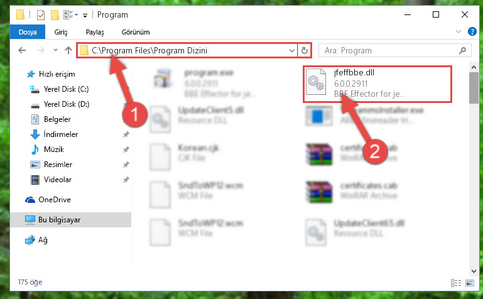Select OneDrive in navigation pane

55,200
